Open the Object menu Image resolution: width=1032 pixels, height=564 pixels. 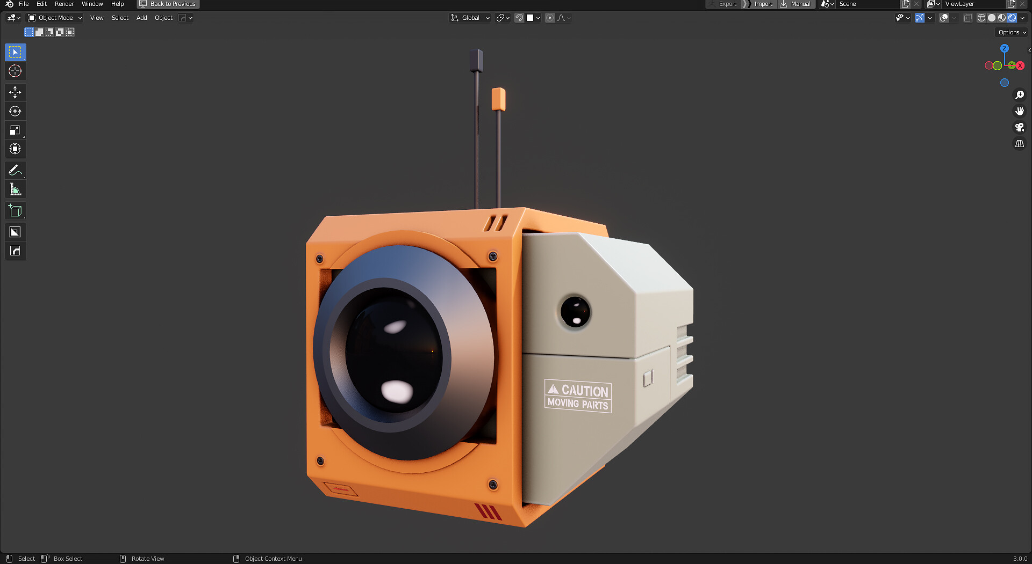click(163, 18)
